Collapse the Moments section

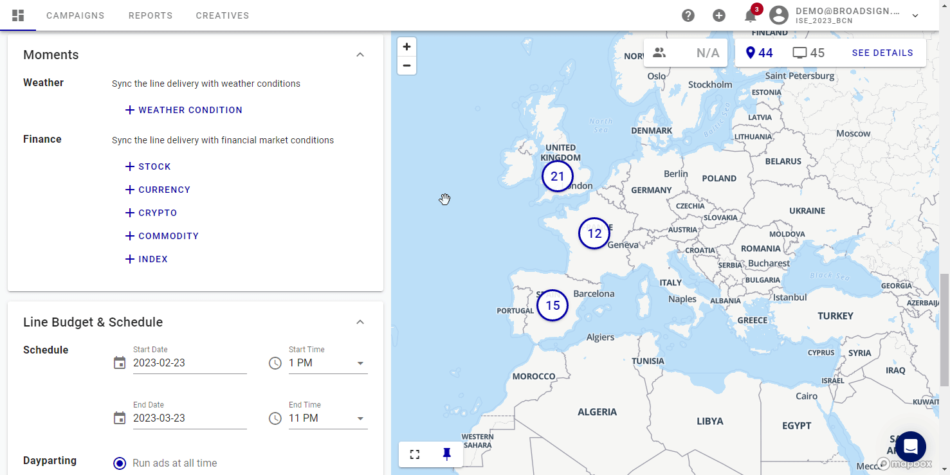pos(360,55)
